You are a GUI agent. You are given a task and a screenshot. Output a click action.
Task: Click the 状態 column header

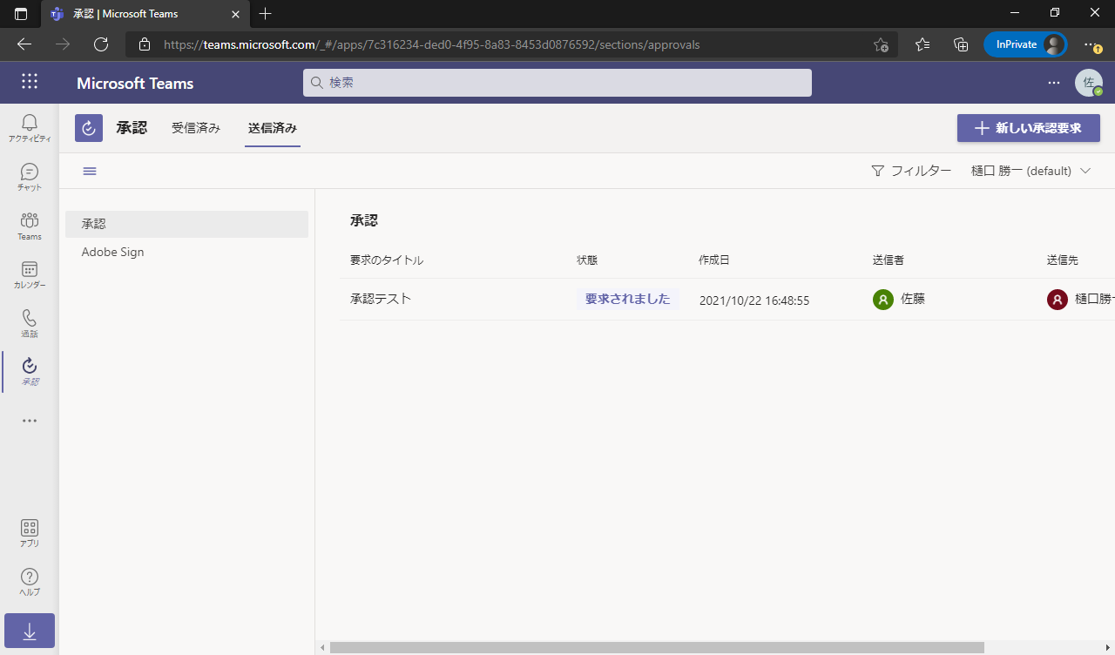tap(587, 260)
